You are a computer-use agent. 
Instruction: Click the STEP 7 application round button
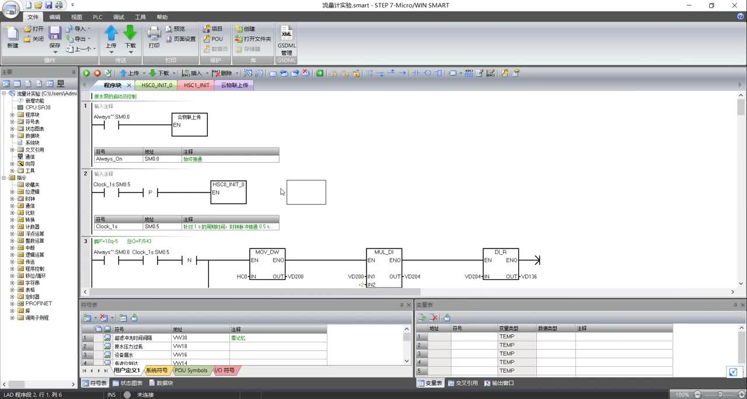pos(11,8)
